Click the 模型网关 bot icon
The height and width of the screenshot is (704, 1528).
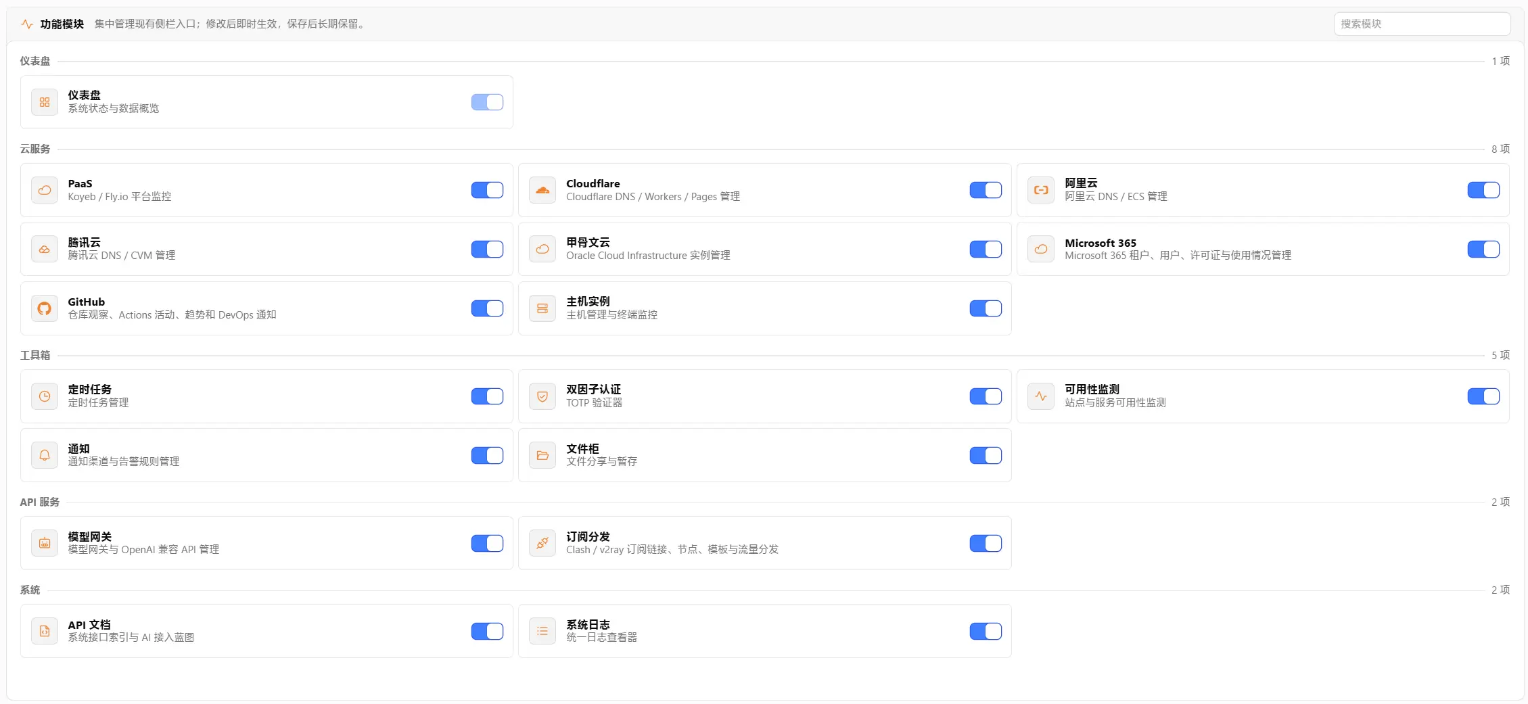(45, 543)
